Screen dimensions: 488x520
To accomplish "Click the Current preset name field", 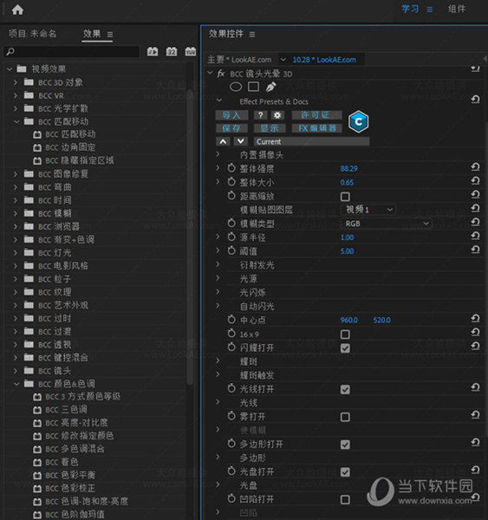I will point(311,141).
